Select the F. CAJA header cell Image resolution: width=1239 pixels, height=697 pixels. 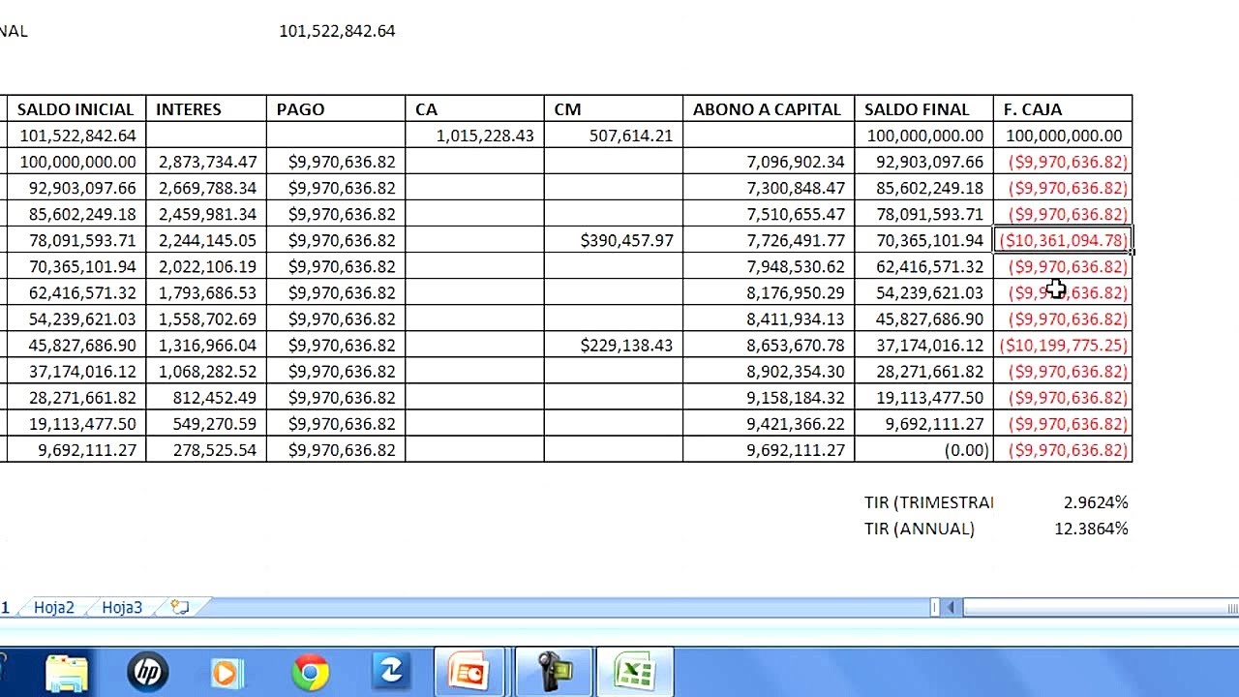[x=1063, y=109]
